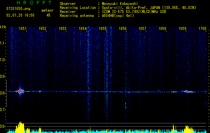Click the 1659 time marker

(x=182, y=29)
